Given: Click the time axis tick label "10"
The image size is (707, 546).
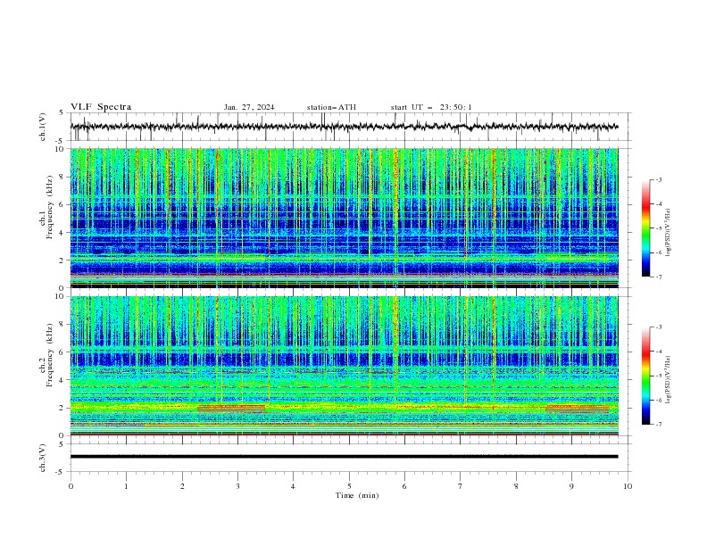Looking at the screenshot, I should pos(628,486).
